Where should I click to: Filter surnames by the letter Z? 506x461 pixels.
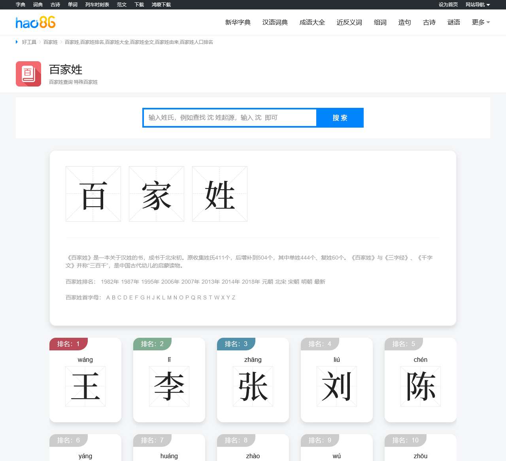tap(234, 297)
